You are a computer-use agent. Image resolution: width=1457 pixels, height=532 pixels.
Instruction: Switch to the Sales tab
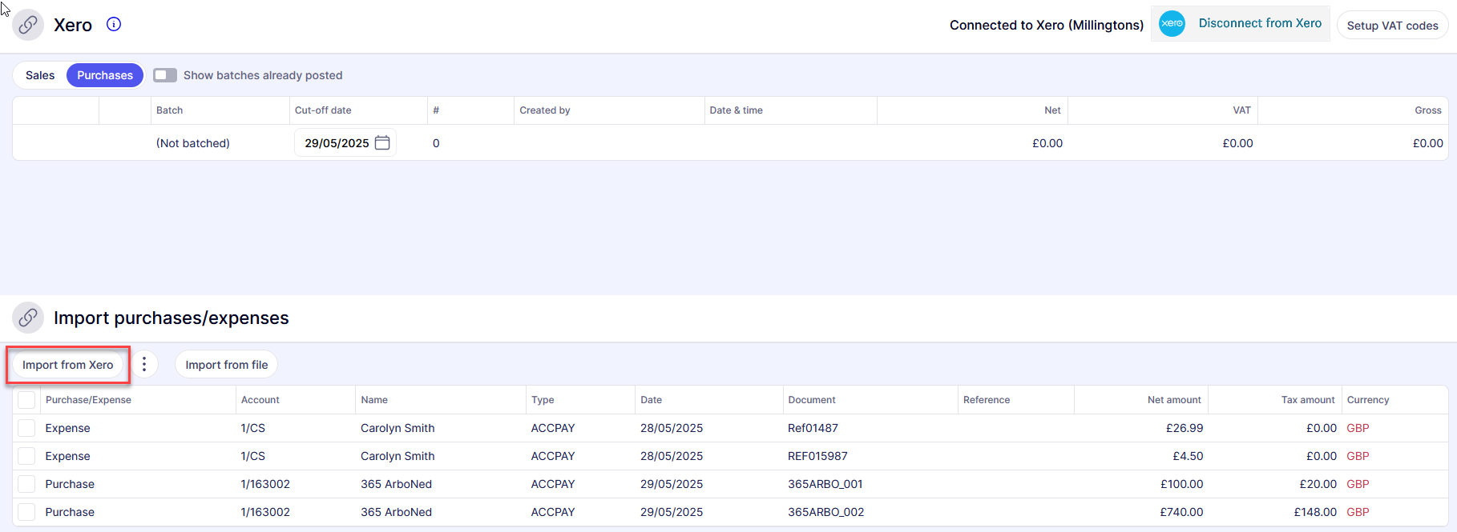click(x=40, y=75)
